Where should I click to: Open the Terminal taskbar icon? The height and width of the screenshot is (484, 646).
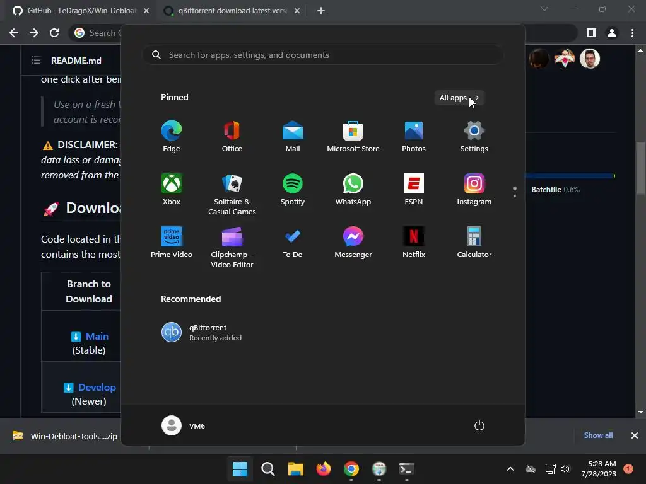click(407, 469)
